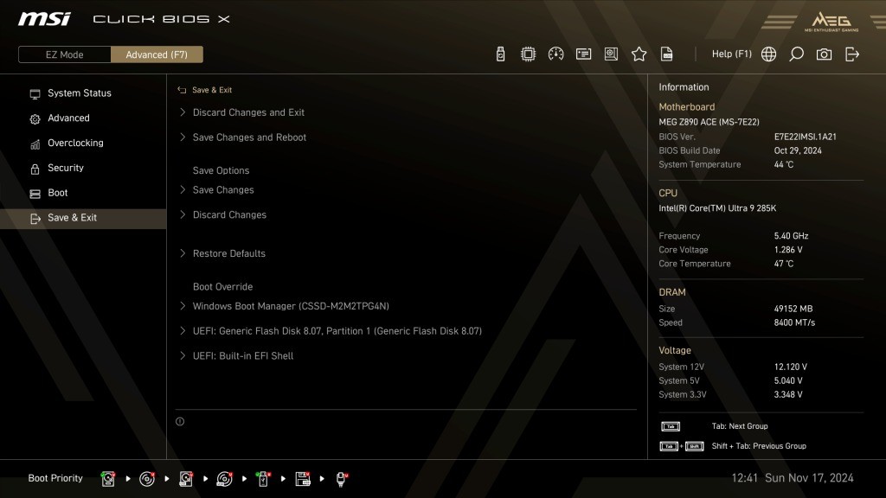
Task: Click the CPU chip icon in top toolbar
Action: coord(528,54)
